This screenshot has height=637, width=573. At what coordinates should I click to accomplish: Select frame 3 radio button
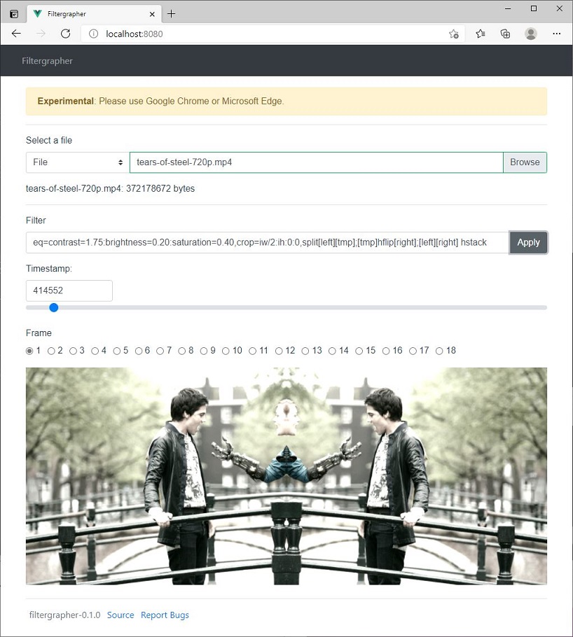[73, 351]
